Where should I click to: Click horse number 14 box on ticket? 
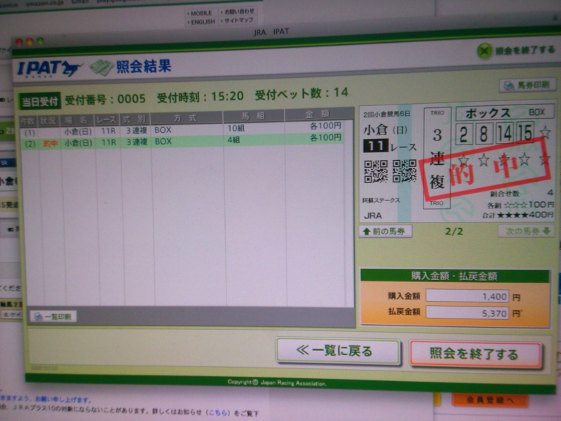tap(504, 133)
